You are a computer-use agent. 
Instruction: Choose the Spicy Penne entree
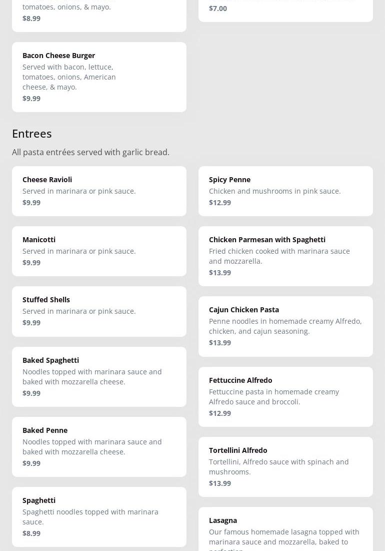click(285, 191)
